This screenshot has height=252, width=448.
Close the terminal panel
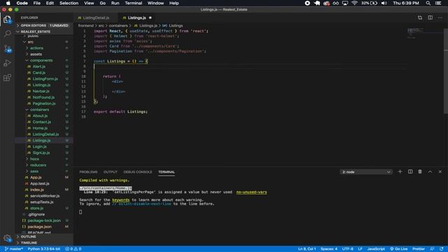point(440,171)
